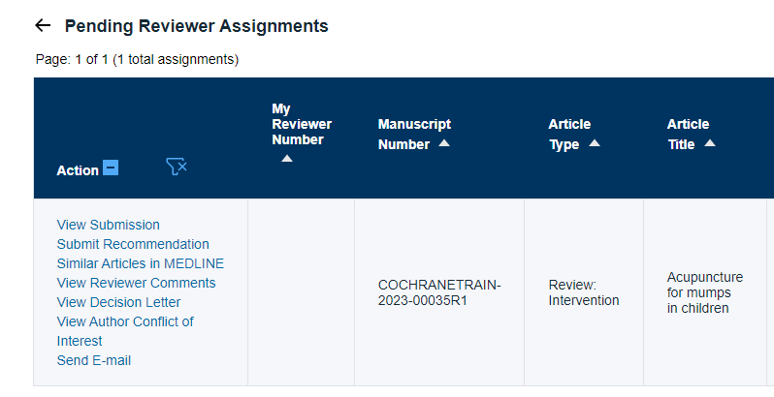774x397 pixels.
Task: Collapse the Action column minus icon
Action: click(111, 168)
